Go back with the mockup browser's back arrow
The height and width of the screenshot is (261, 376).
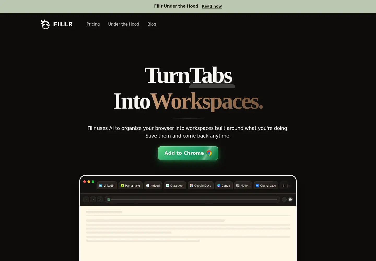[x=86, y=199]
